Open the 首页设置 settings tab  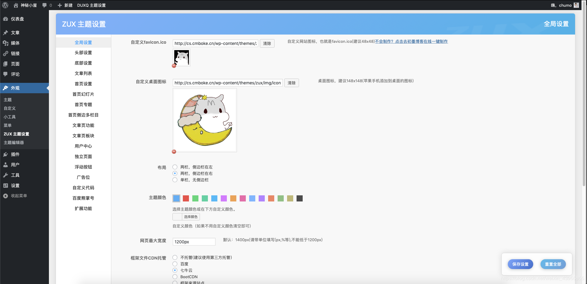tap(83, 84)
